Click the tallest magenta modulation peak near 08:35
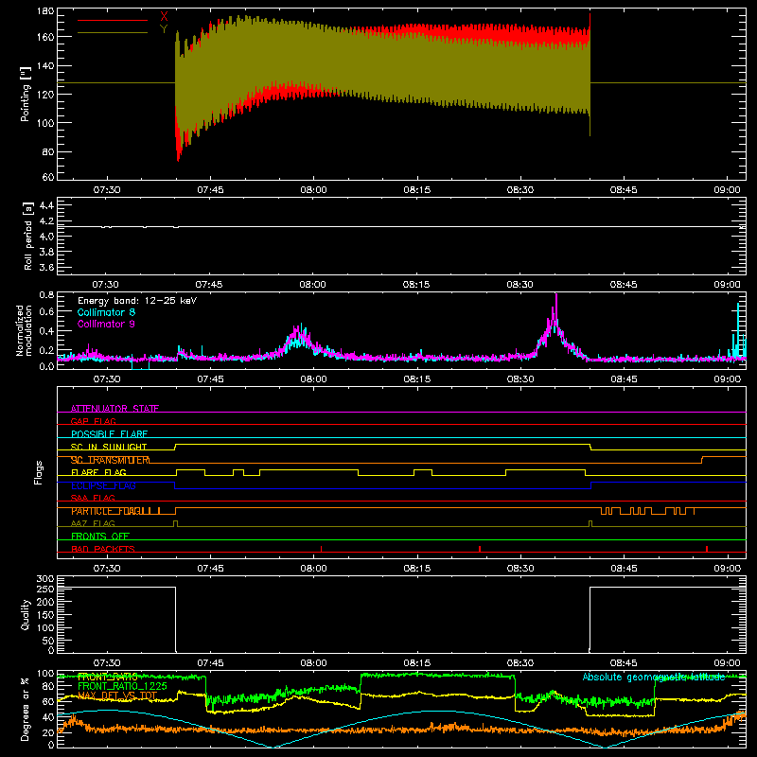The height and width of the screenshot is (757, 757). (x=556, y=309)
